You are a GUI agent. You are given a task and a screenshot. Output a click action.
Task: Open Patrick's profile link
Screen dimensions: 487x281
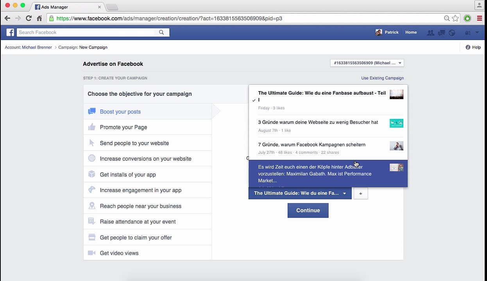(x=392, y=32)
